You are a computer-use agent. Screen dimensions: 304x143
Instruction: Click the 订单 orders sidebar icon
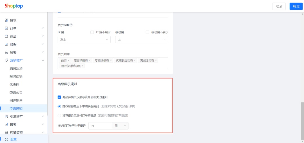6,28
